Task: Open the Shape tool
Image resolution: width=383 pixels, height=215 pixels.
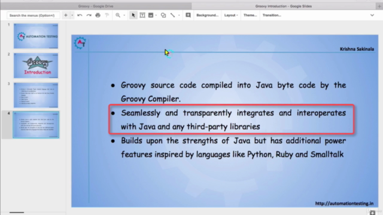Action: [x=163, y=15]
